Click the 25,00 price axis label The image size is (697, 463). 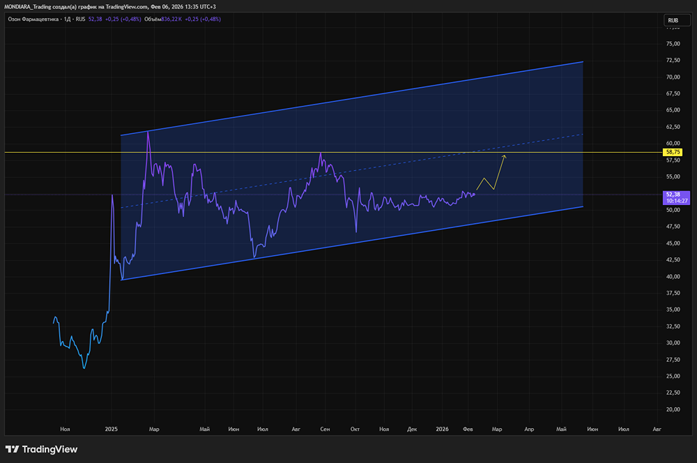point(673,377)
